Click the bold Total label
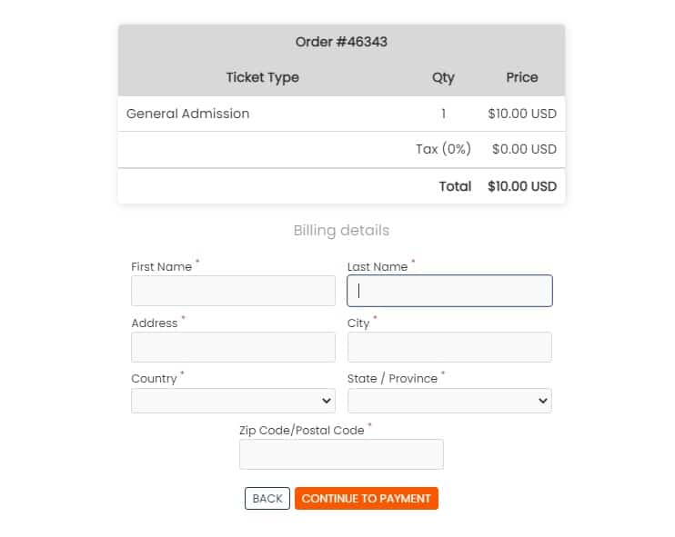The width and height of the screenshot is (675, 537). click(455, 186)
